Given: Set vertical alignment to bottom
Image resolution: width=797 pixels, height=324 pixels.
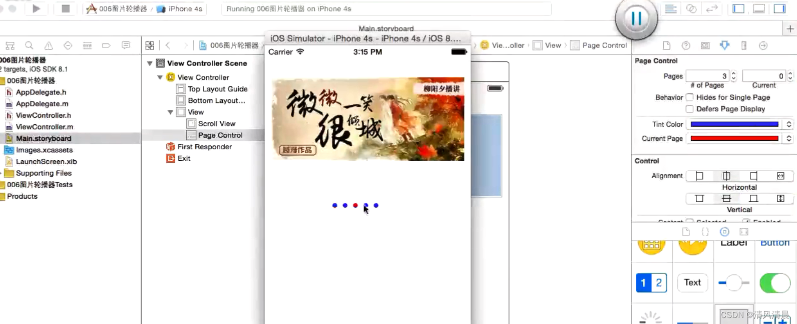Looking at the screenshot, I should [753, 199].
